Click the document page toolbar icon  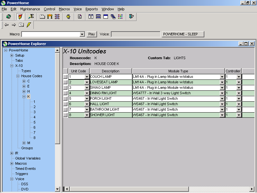coord(80,17)
